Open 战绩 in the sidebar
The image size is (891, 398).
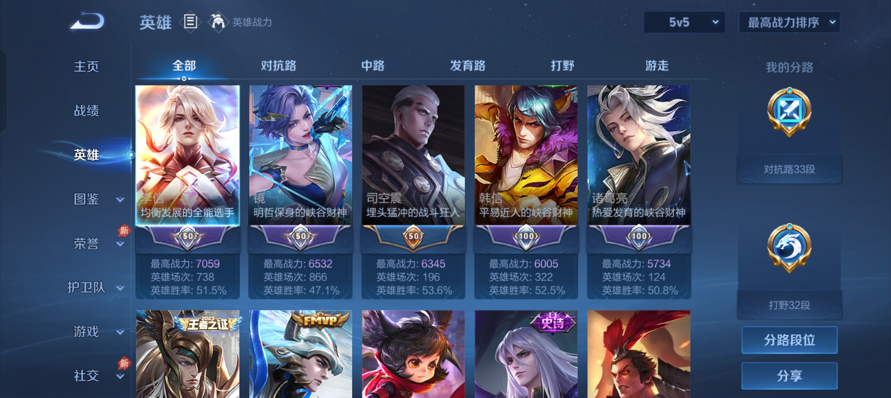pyautogui.click(x=86, y=110)
